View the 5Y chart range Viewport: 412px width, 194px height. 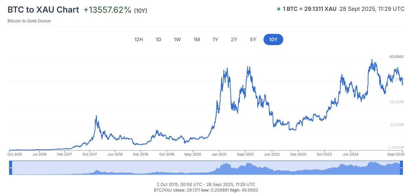pyautogui.click(x=253, y=39)
